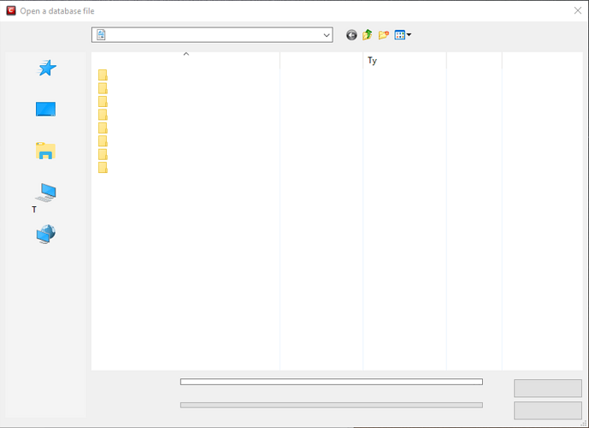This screenshot has height=428, width=589.
Task: Select the bottommost folder in the file list
Action: [103, 168]
